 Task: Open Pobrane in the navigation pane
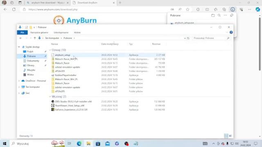point(31,56)
